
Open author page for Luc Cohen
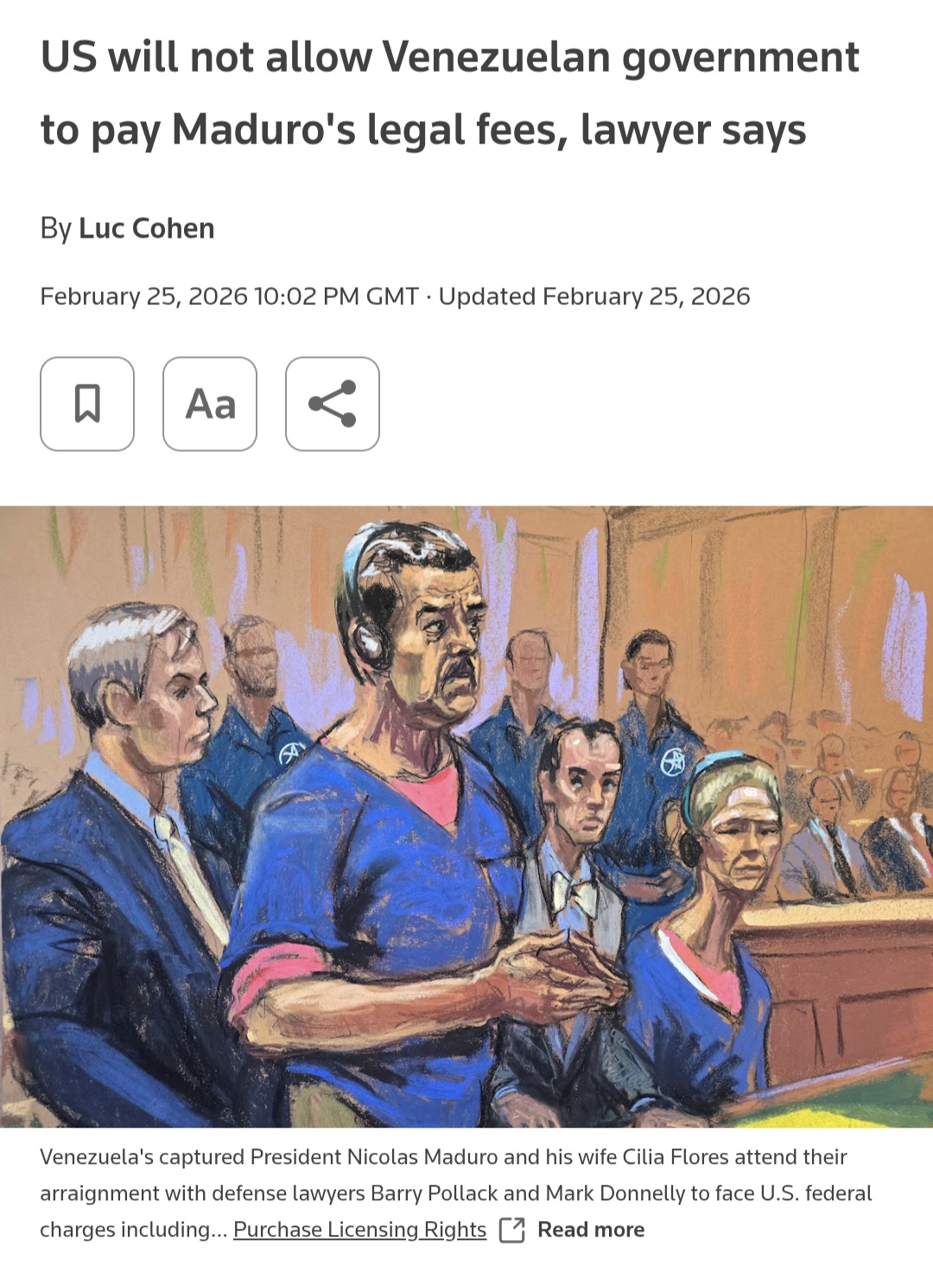click(x=147, y=228)
